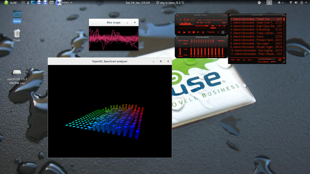Click the volume speaker icon in top bar
The width and height of the screenshot is (310, 174).
(x=296, y=3)
